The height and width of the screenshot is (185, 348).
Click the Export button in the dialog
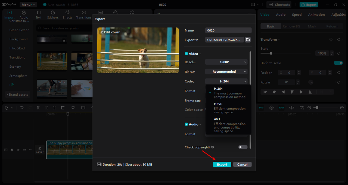click(x=222, y=164)
